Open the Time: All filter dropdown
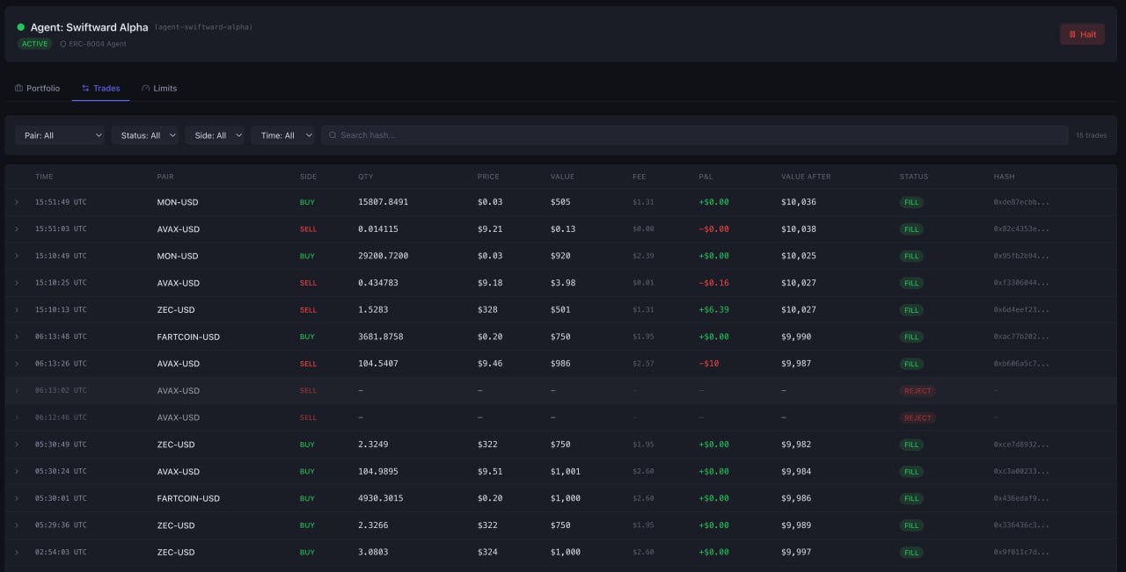1126x572 pixels. tap(283, 134)
